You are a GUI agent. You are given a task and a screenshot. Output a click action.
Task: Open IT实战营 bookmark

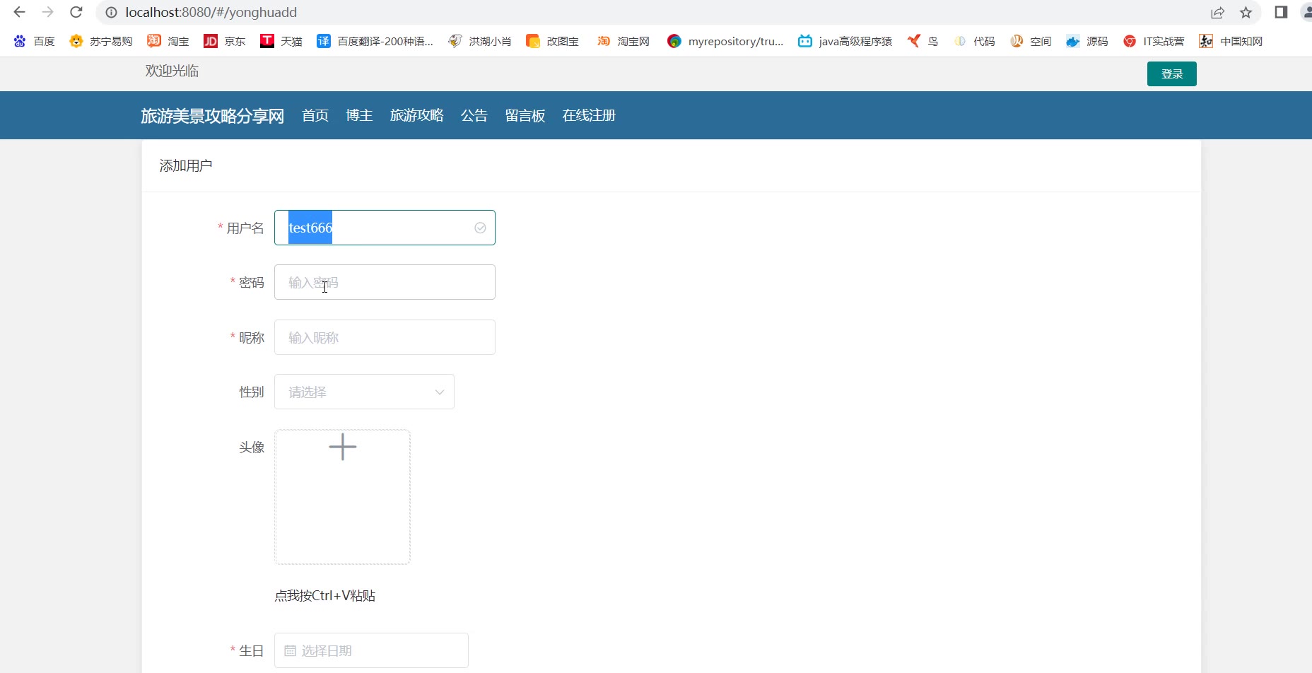[x=1154, y=41]
